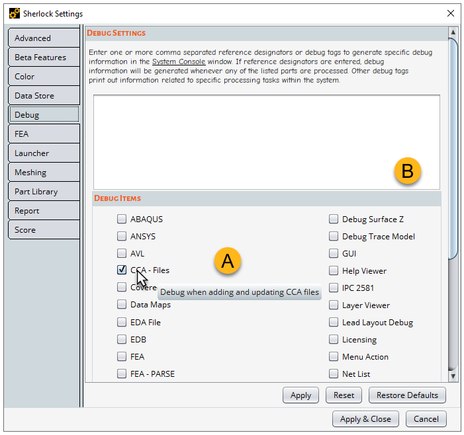Toggle the Layer Viewer checkbox
Image resolution: width=464 pixels, height=435 pixels.
click(x=334, y=305)
